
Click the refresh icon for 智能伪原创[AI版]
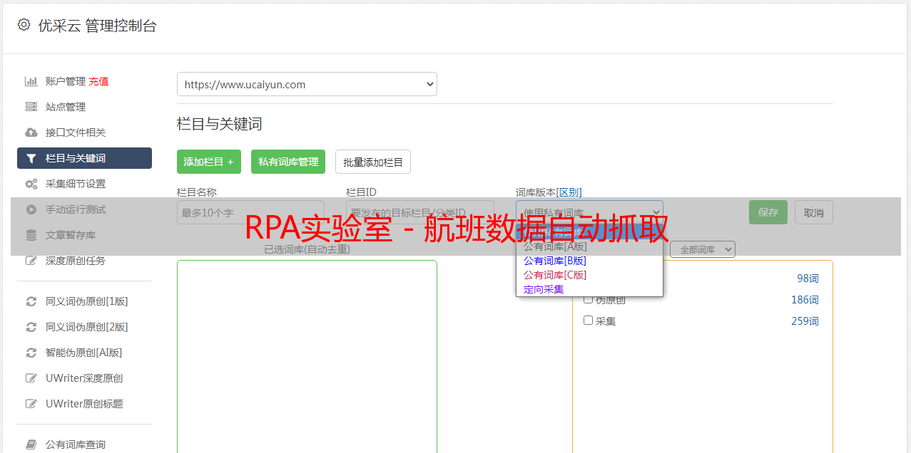pos(31,353)
